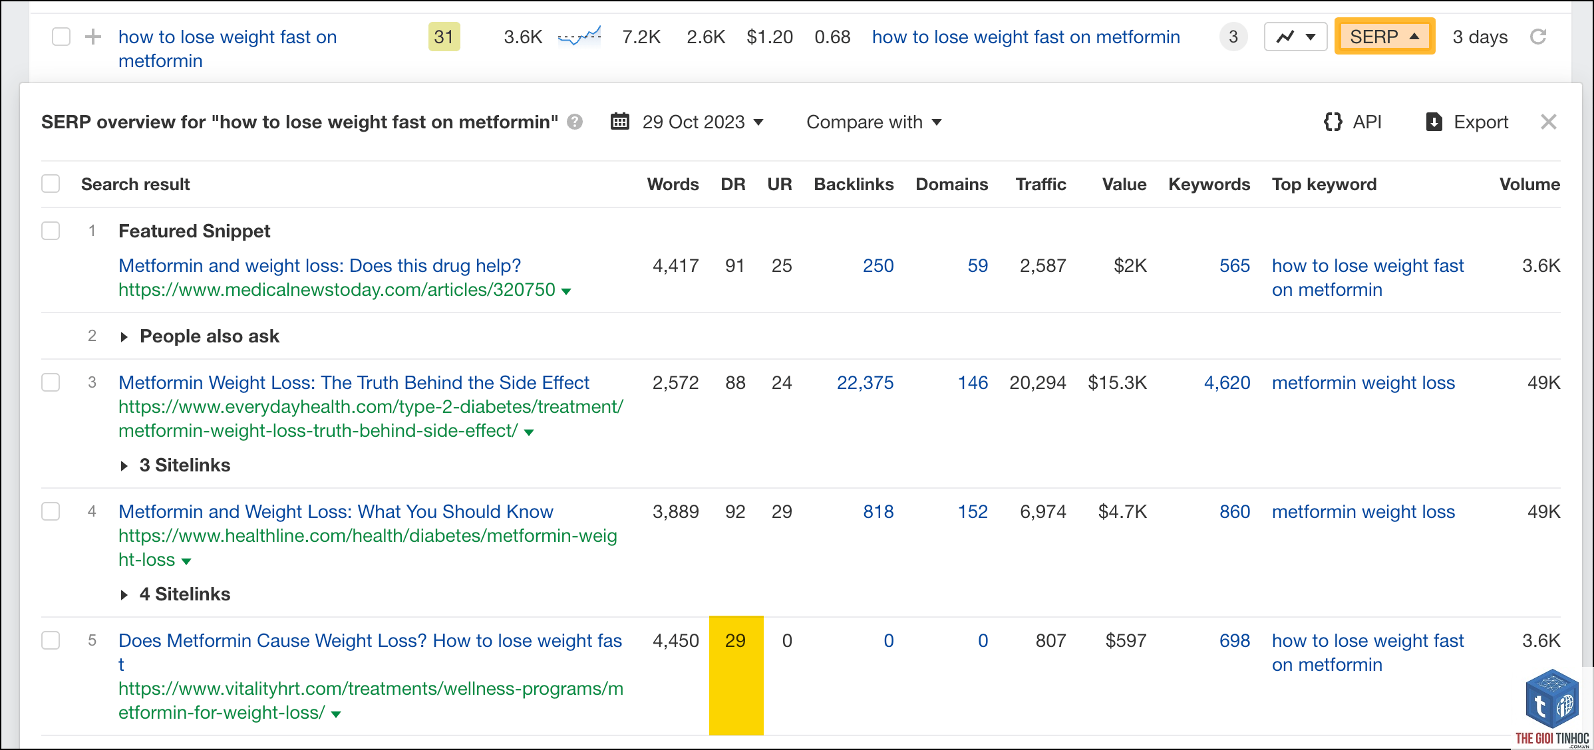Sort by Volume column header
This screenshot has height=750, width=1594.
(1529, 184)
